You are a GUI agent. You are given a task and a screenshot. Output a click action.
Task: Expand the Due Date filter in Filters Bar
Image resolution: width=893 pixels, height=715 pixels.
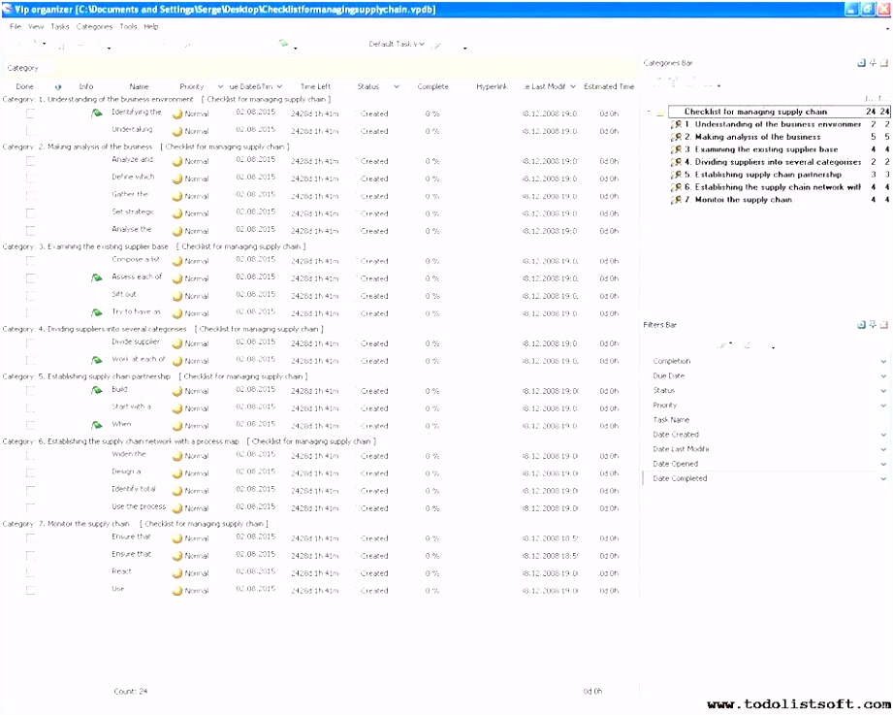(883, 376)
